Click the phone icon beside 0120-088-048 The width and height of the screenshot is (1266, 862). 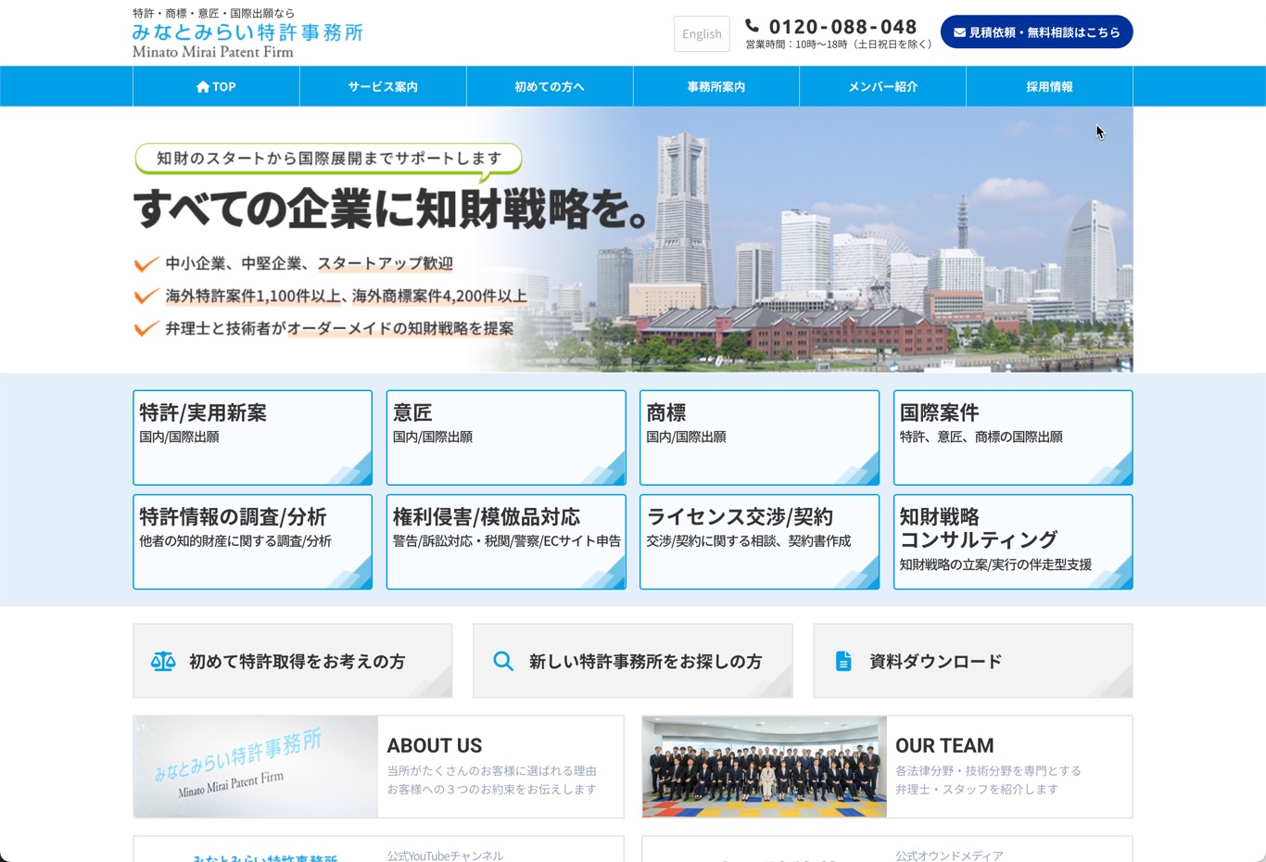(752, 26)
